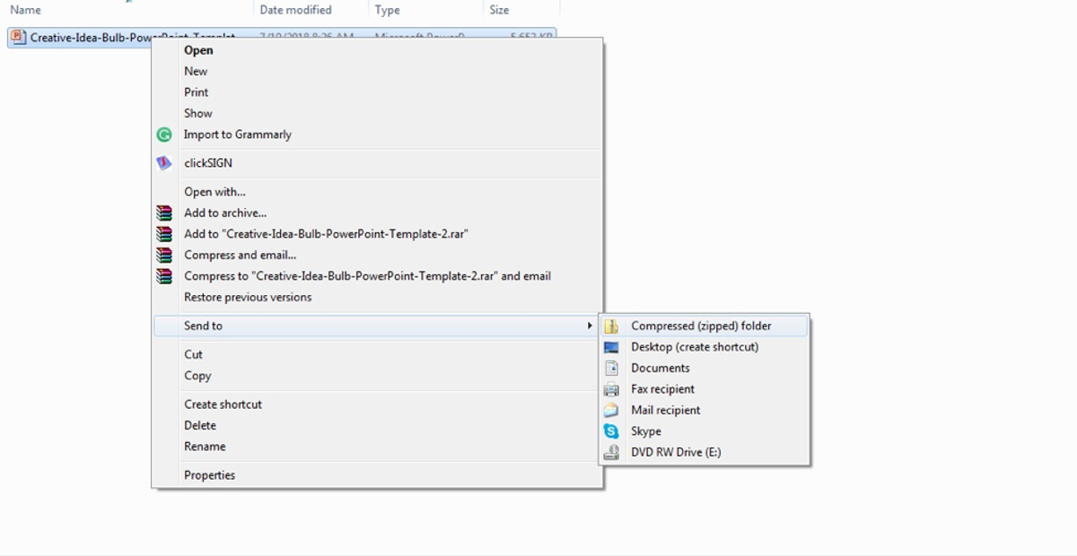The width and height of the screenshot is (1077, 556).
Task: Click the Fax recipient icon
Action: click(613, 389)
